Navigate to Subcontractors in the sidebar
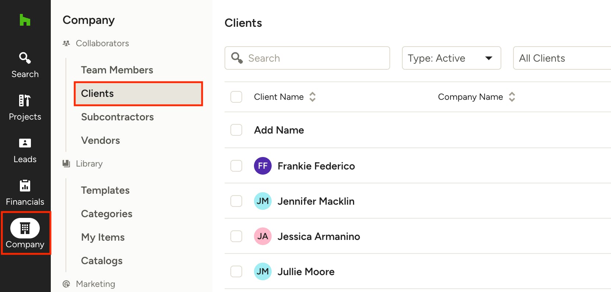The height and width of the screenshot is (292, 611). pyautogui.click(x=117, y=117)
